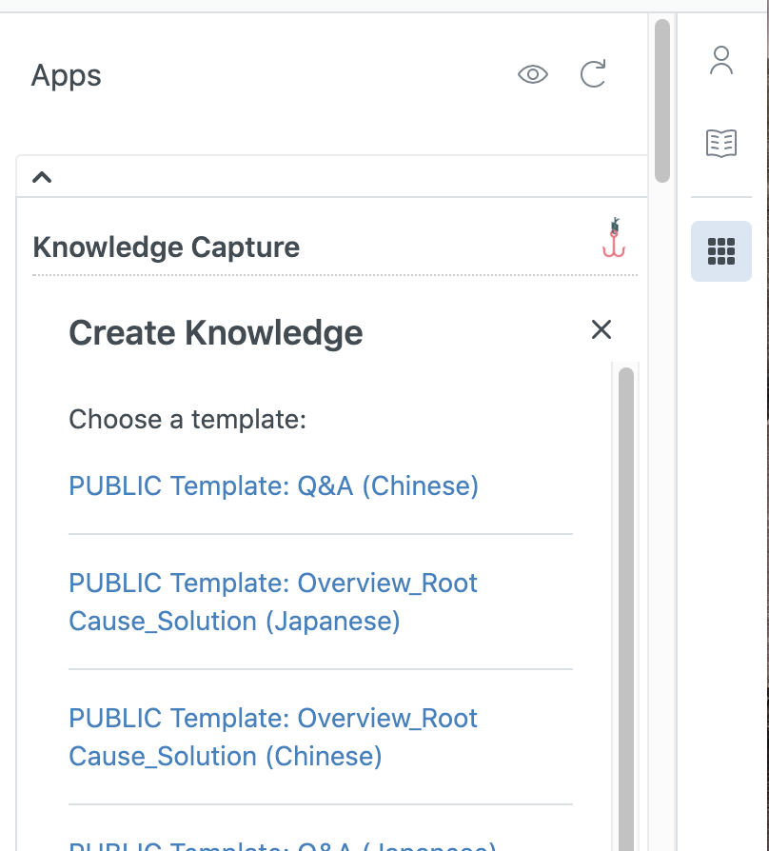Click the outer Apps panel scrollbar thumb
This screenshot has height=851, width=769.
662,100
